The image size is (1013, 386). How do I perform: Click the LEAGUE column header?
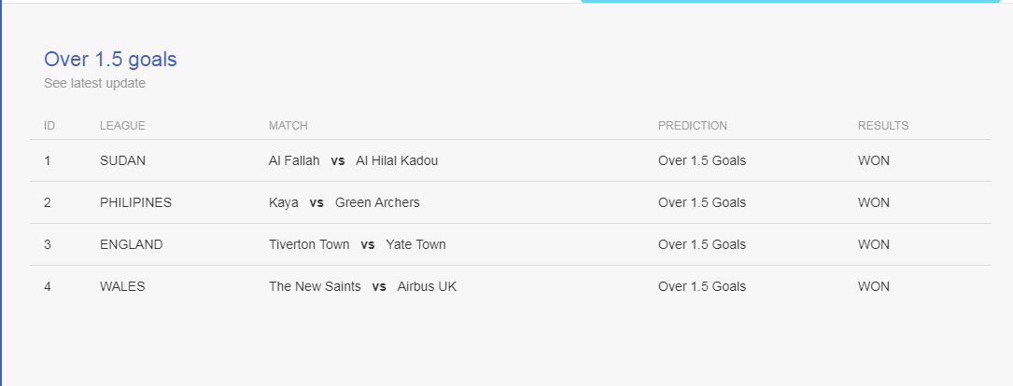[122, 126]
